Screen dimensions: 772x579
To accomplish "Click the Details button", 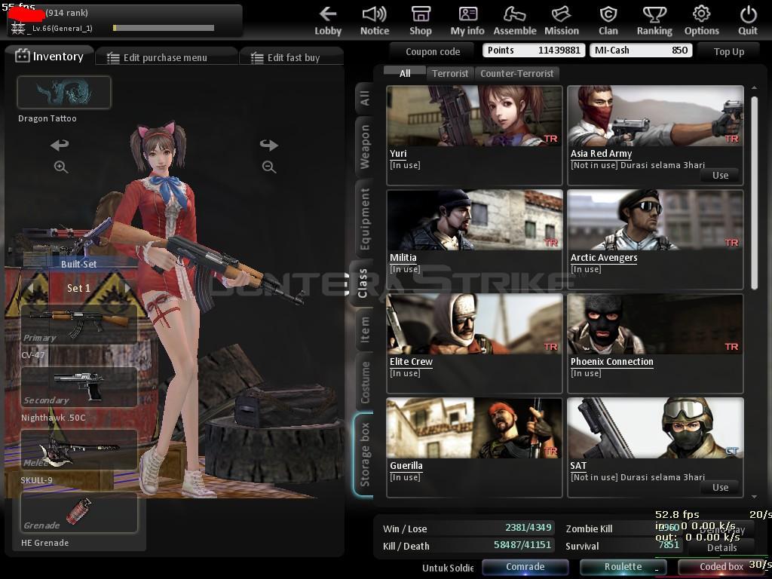I will click(721, 547).
